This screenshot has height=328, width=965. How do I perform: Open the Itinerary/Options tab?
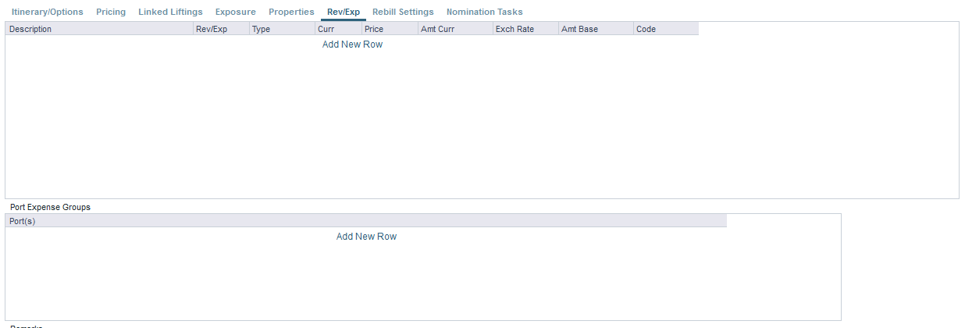(47, 12)
